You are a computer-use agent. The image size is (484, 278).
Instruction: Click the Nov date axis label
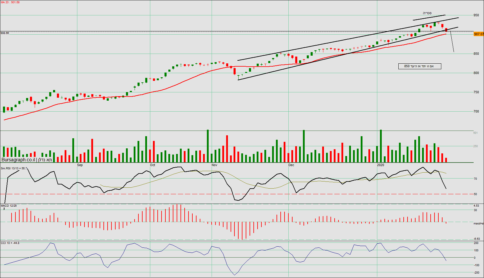pyautogui.click(x=215, y=165)
